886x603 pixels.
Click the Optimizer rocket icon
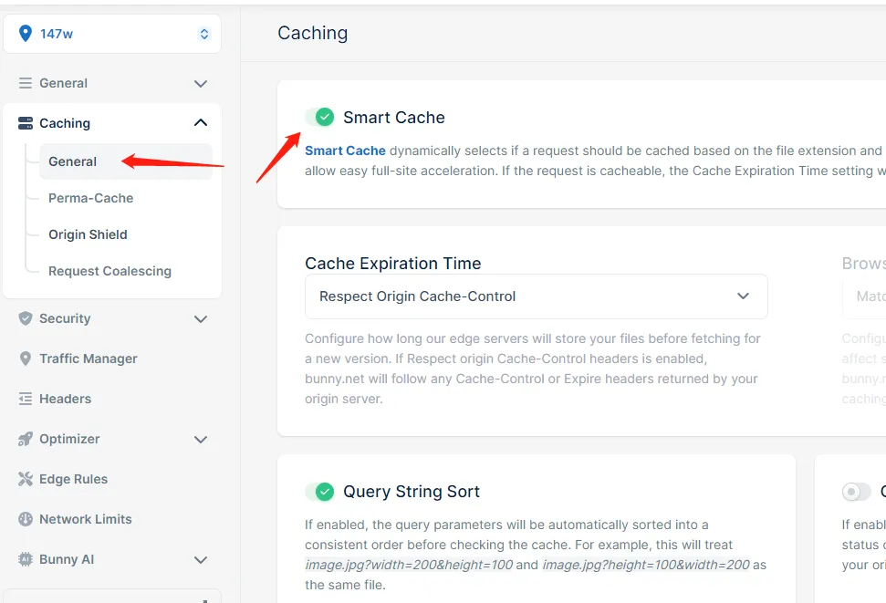[x=26, y=439]
